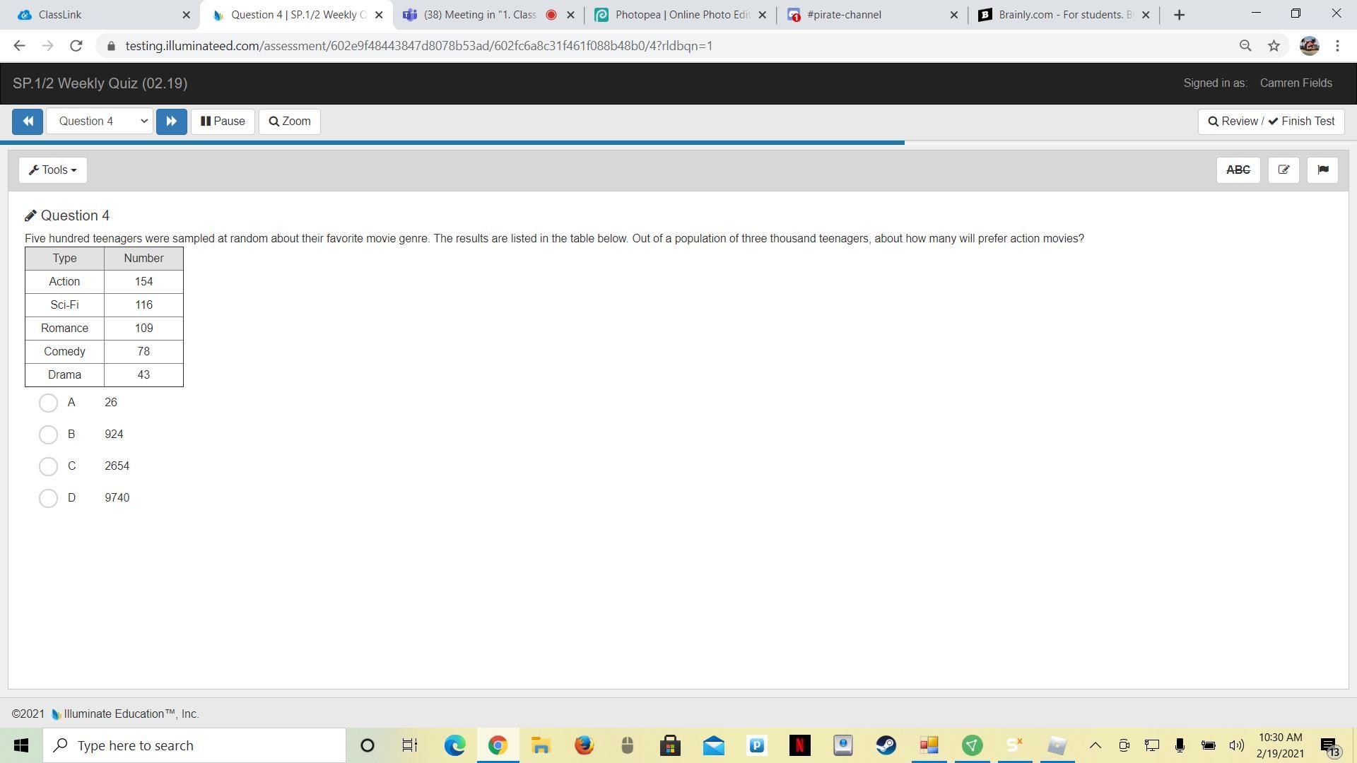Pause the test
1357x763 pixels.
223,122
